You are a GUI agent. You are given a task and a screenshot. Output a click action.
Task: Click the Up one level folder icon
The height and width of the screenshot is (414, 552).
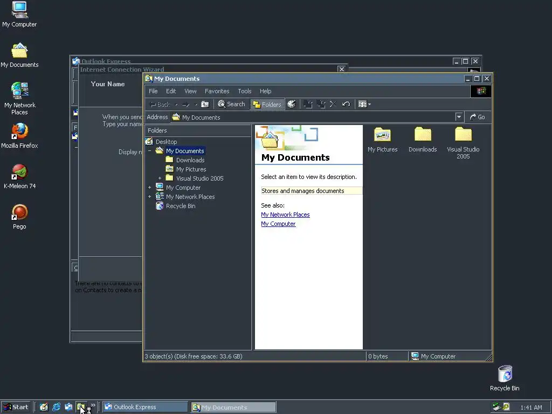[205, 104]
